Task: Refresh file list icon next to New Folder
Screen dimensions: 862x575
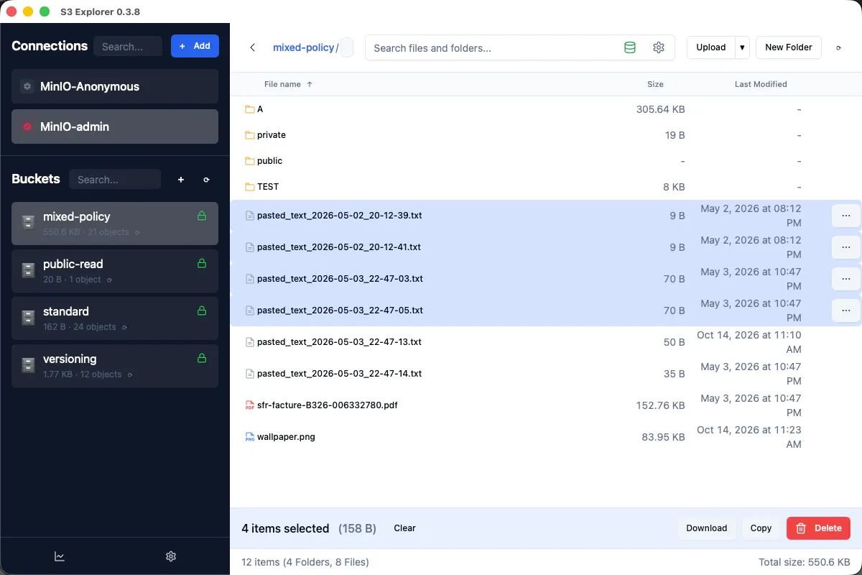Action: pos(838,47)
